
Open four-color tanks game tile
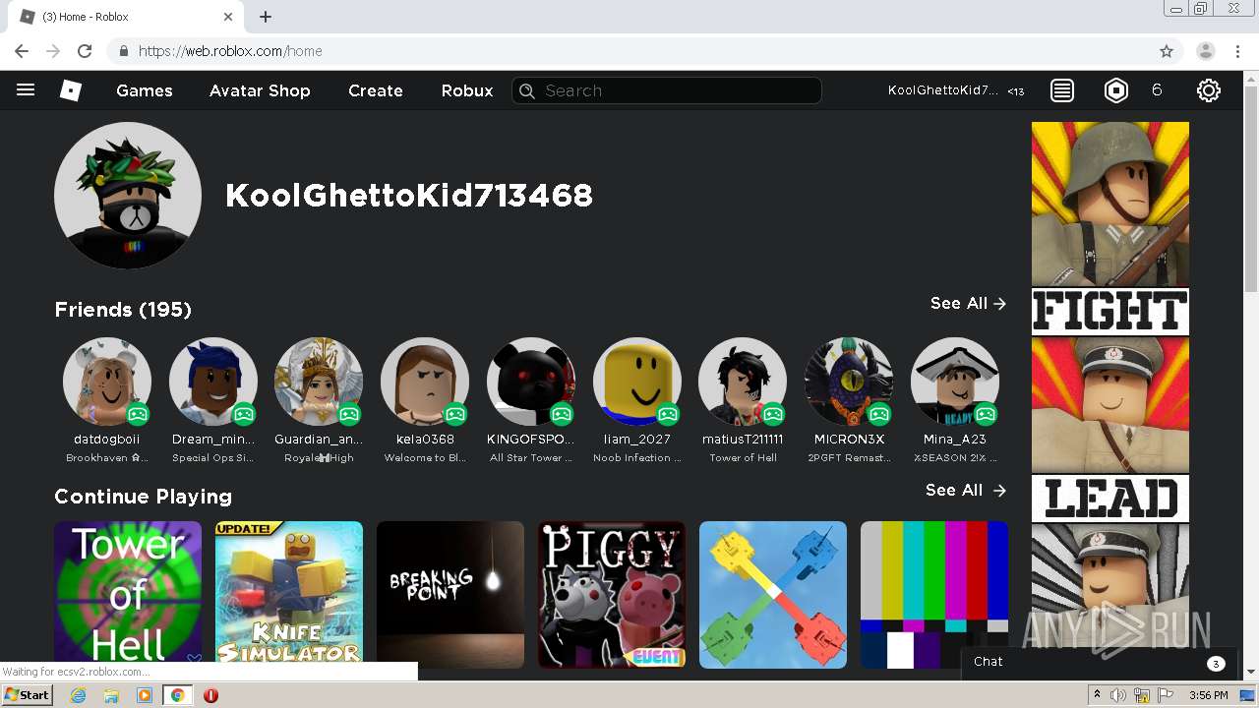coord(773,595)
